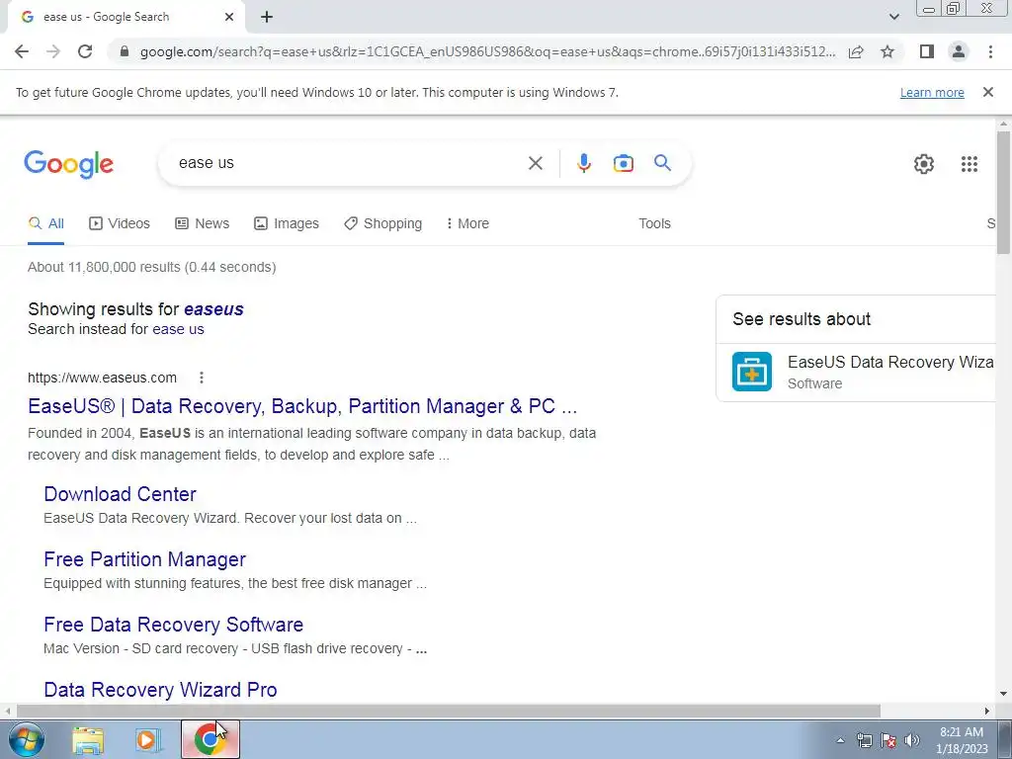Open Chrome's three-dot menu

[990, 51]
